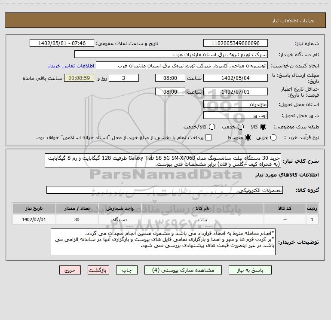Toggle the اسناد خزانه اسلامی payment checkbox

pos(208,137)
